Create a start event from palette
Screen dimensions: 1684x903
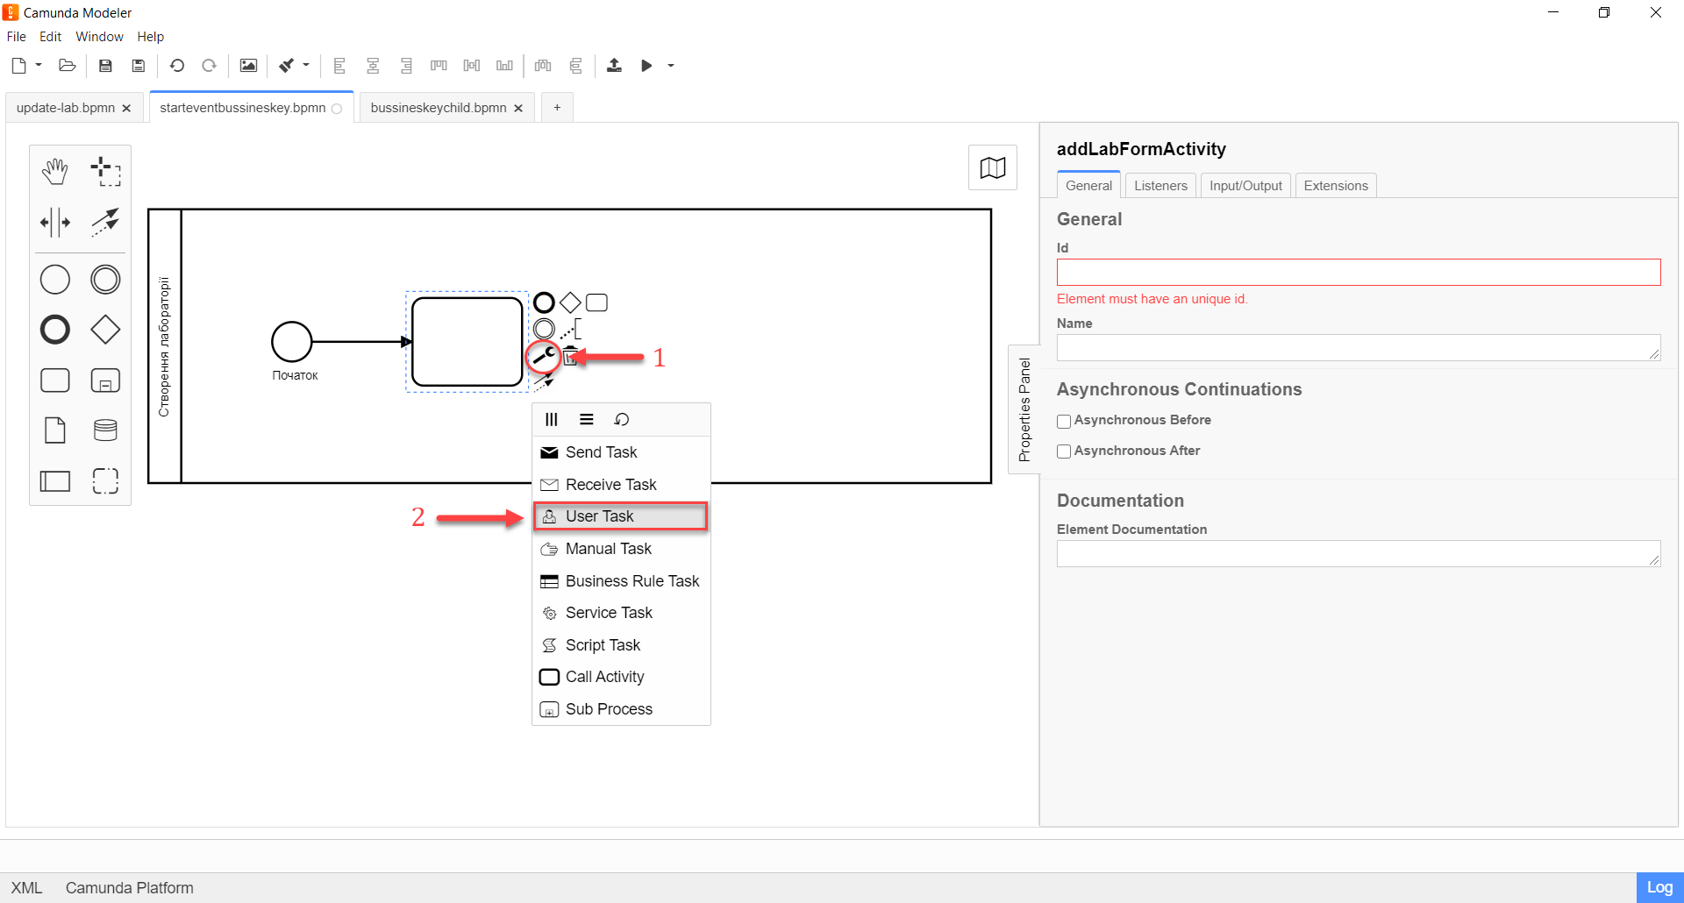pyautogui.click(x=55, y=280)
